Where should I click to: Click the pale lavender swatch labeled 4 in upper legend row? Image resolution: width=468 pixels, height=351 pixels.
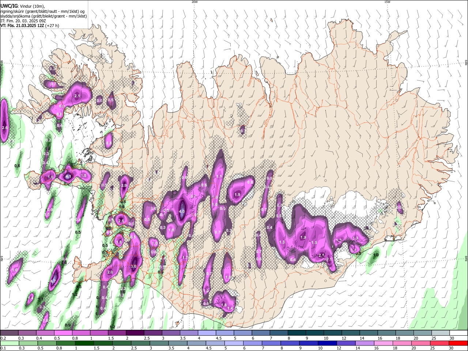tap(207, 333)
